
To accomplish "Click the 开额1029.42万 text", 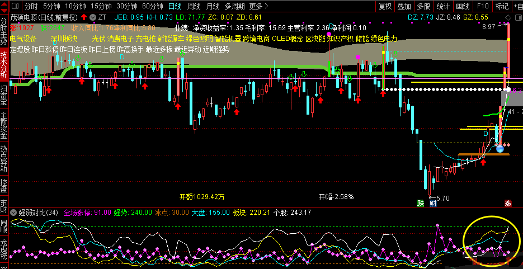I will [202, 197].
